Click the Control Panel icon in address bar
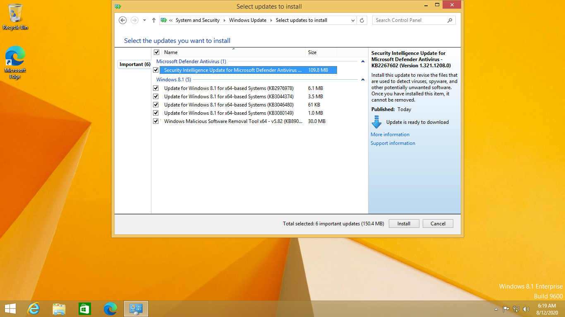 tap(164, 20)
